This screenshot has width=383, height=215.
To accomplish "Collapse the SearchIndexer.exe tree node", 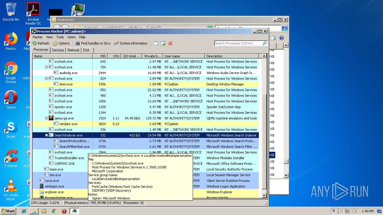I will (46, 135).
